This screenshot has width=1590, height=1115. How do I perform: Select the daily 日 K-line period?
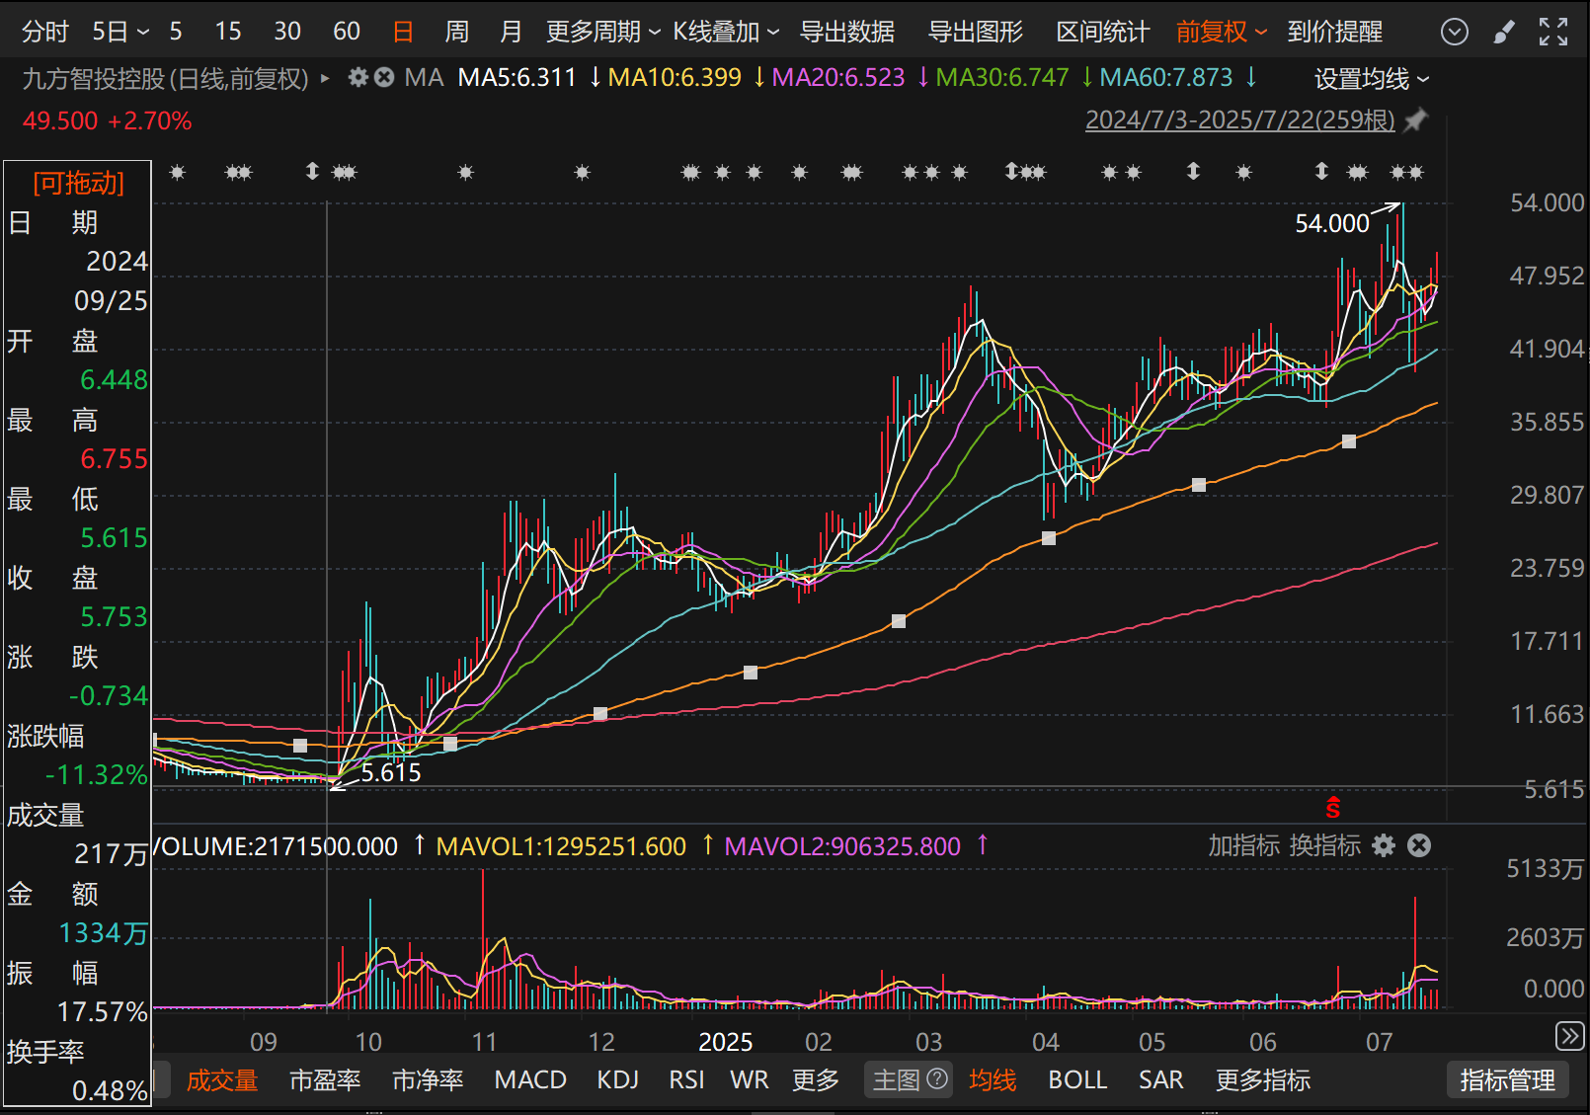403,32
